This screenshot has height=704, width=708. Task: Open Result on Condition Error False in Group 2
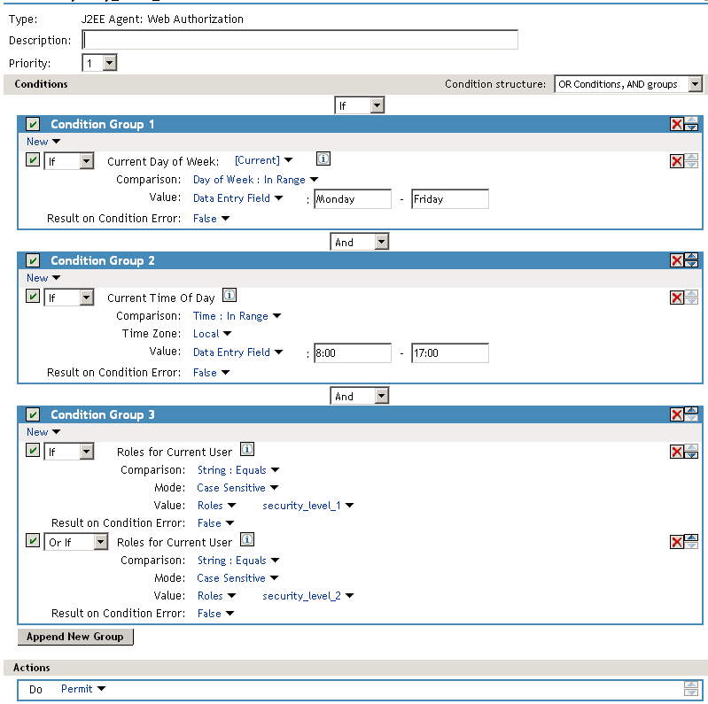coord(211,373)
